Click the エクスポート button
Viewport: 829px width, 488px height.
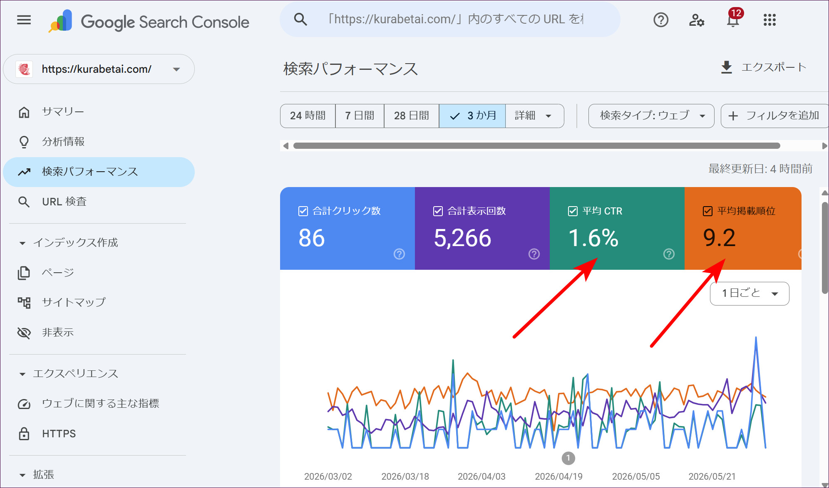pos(764,67)
